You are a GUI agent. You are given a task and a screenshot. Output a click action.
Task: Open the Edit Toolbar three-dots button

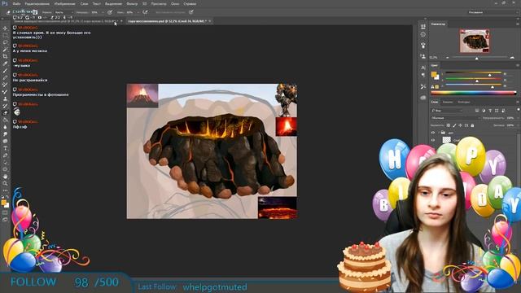pos(5,190)
